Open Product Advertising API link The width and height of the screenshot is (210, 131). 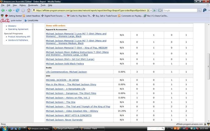pos(19,37)
